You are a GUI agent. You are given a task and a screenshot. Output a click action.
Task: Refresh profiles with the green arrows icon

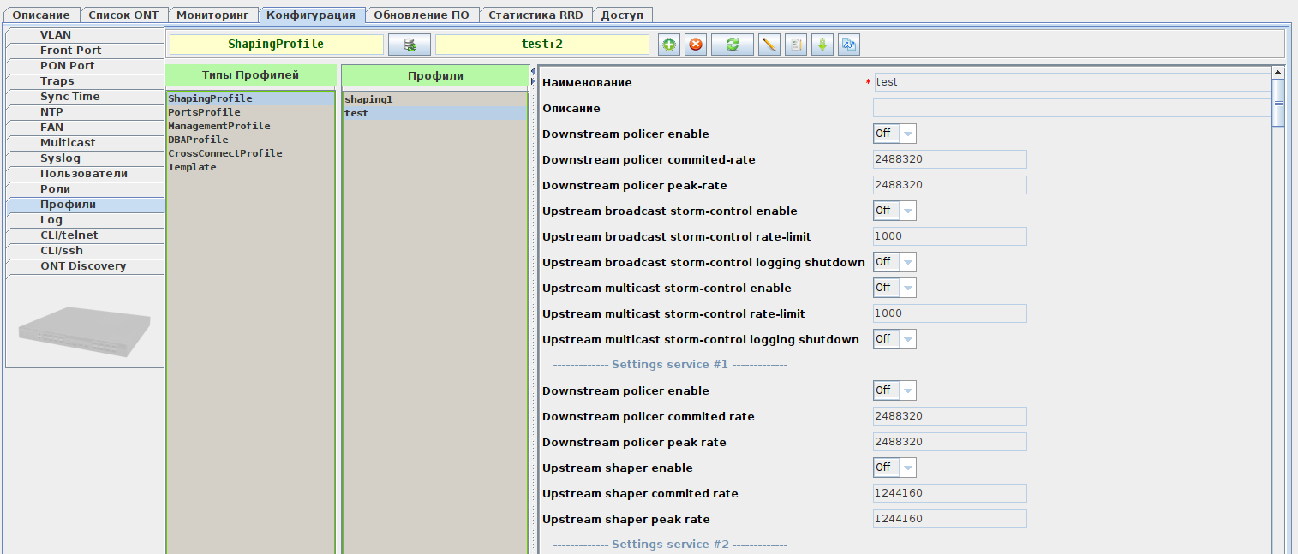(x=732, y=45)
